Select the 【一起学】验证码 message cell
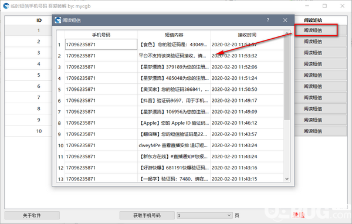This screenshot has width=352, height=224. (174, 178)
